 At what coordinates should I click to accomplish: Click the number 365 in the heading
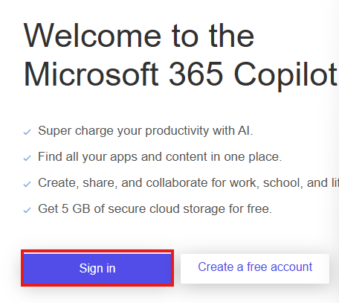[196, 74]
